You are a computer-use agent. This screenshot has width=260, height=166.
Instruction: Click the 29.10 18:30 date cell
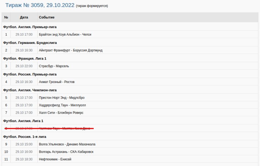pos(24,159)
